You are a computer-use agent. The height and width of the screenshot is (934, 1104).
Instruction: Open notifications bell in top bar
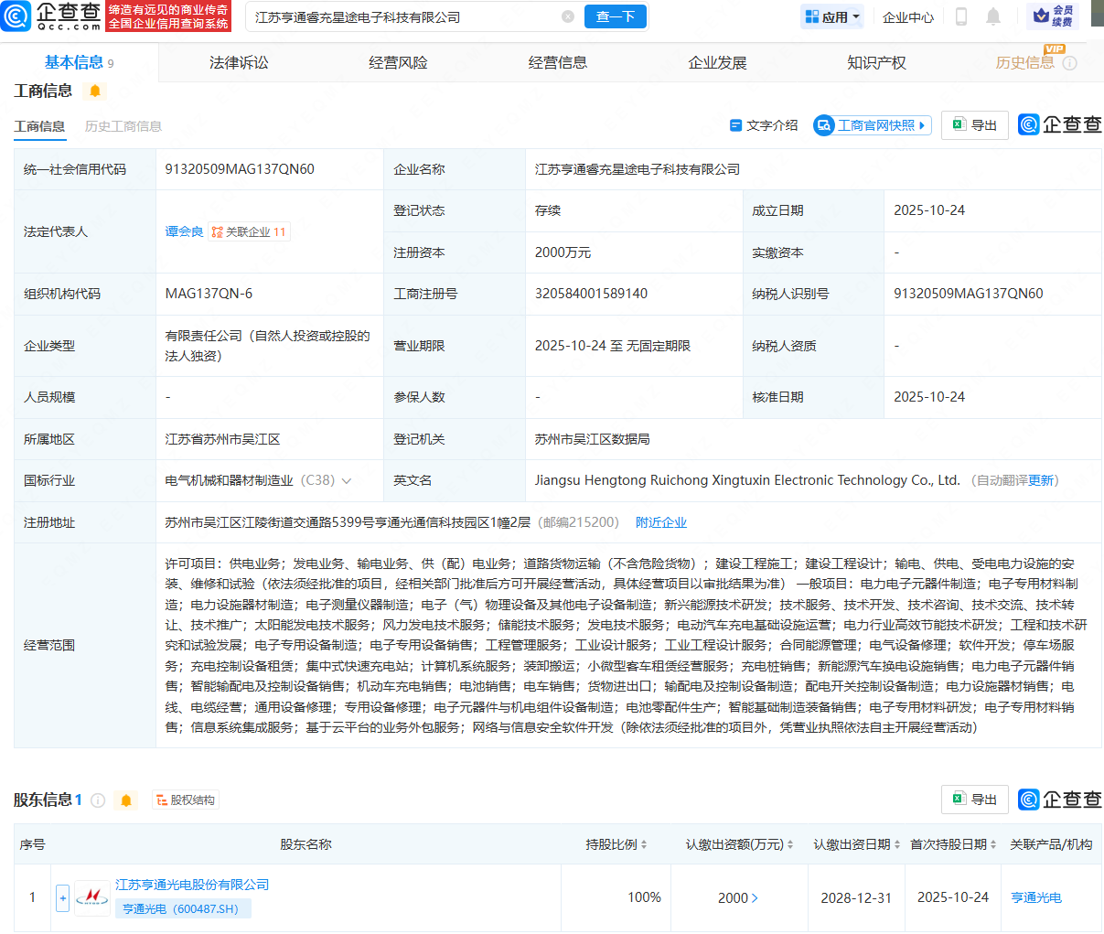[x=993, y=16]
